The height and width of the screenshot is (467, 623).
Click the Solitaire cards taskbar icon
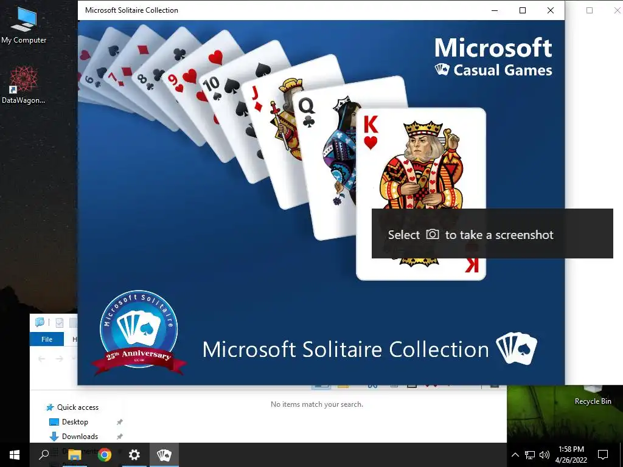pyautogui.click(x=164, y=455)
